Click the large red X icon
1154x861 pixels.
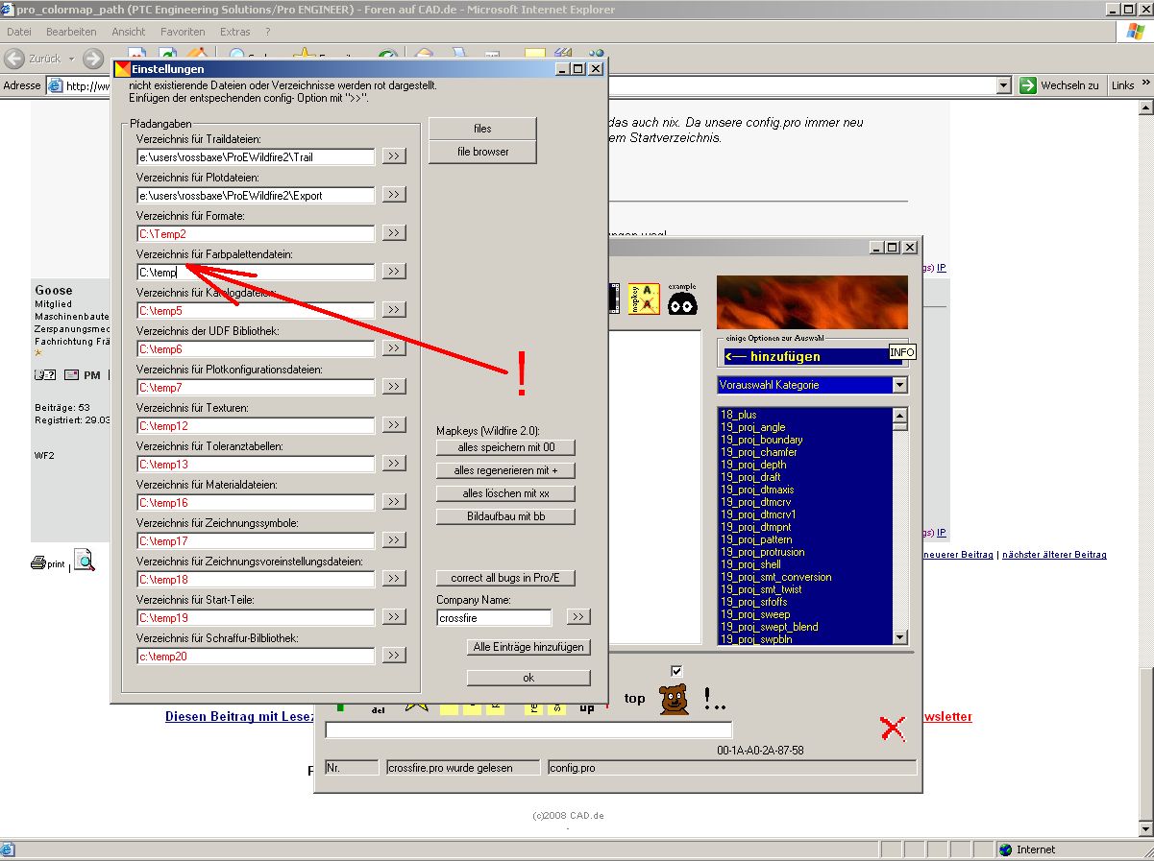pyautogui.click(x=893, y=729)
